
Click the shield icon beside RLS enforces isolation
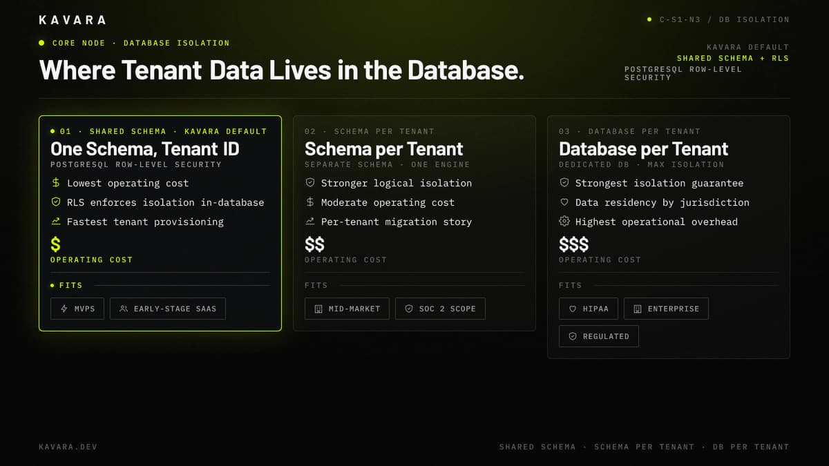[x=56, y=202]
